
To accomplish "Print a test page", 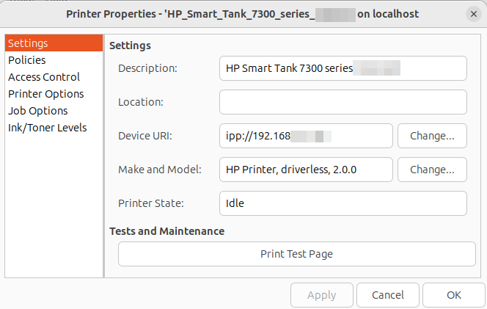I will (296, 254).
